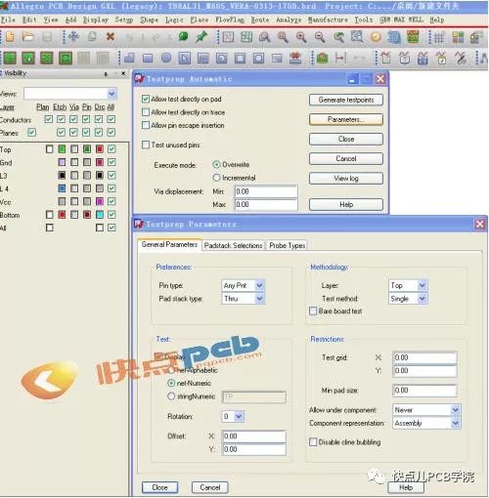Open the General Parameters tab

pyautogui.click(x=169, y=244)
